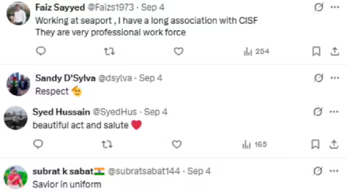Reply to Faiz Sayyed's tweet
The image size is (347, 195).
pos(41,51)
